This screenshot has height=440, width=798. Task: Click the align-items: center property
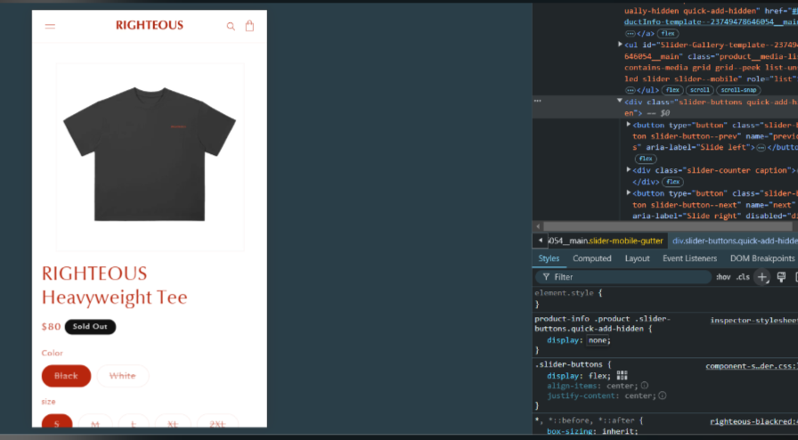coord(592,386)
